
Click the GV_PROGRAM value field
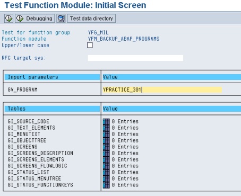pos(162,90)
